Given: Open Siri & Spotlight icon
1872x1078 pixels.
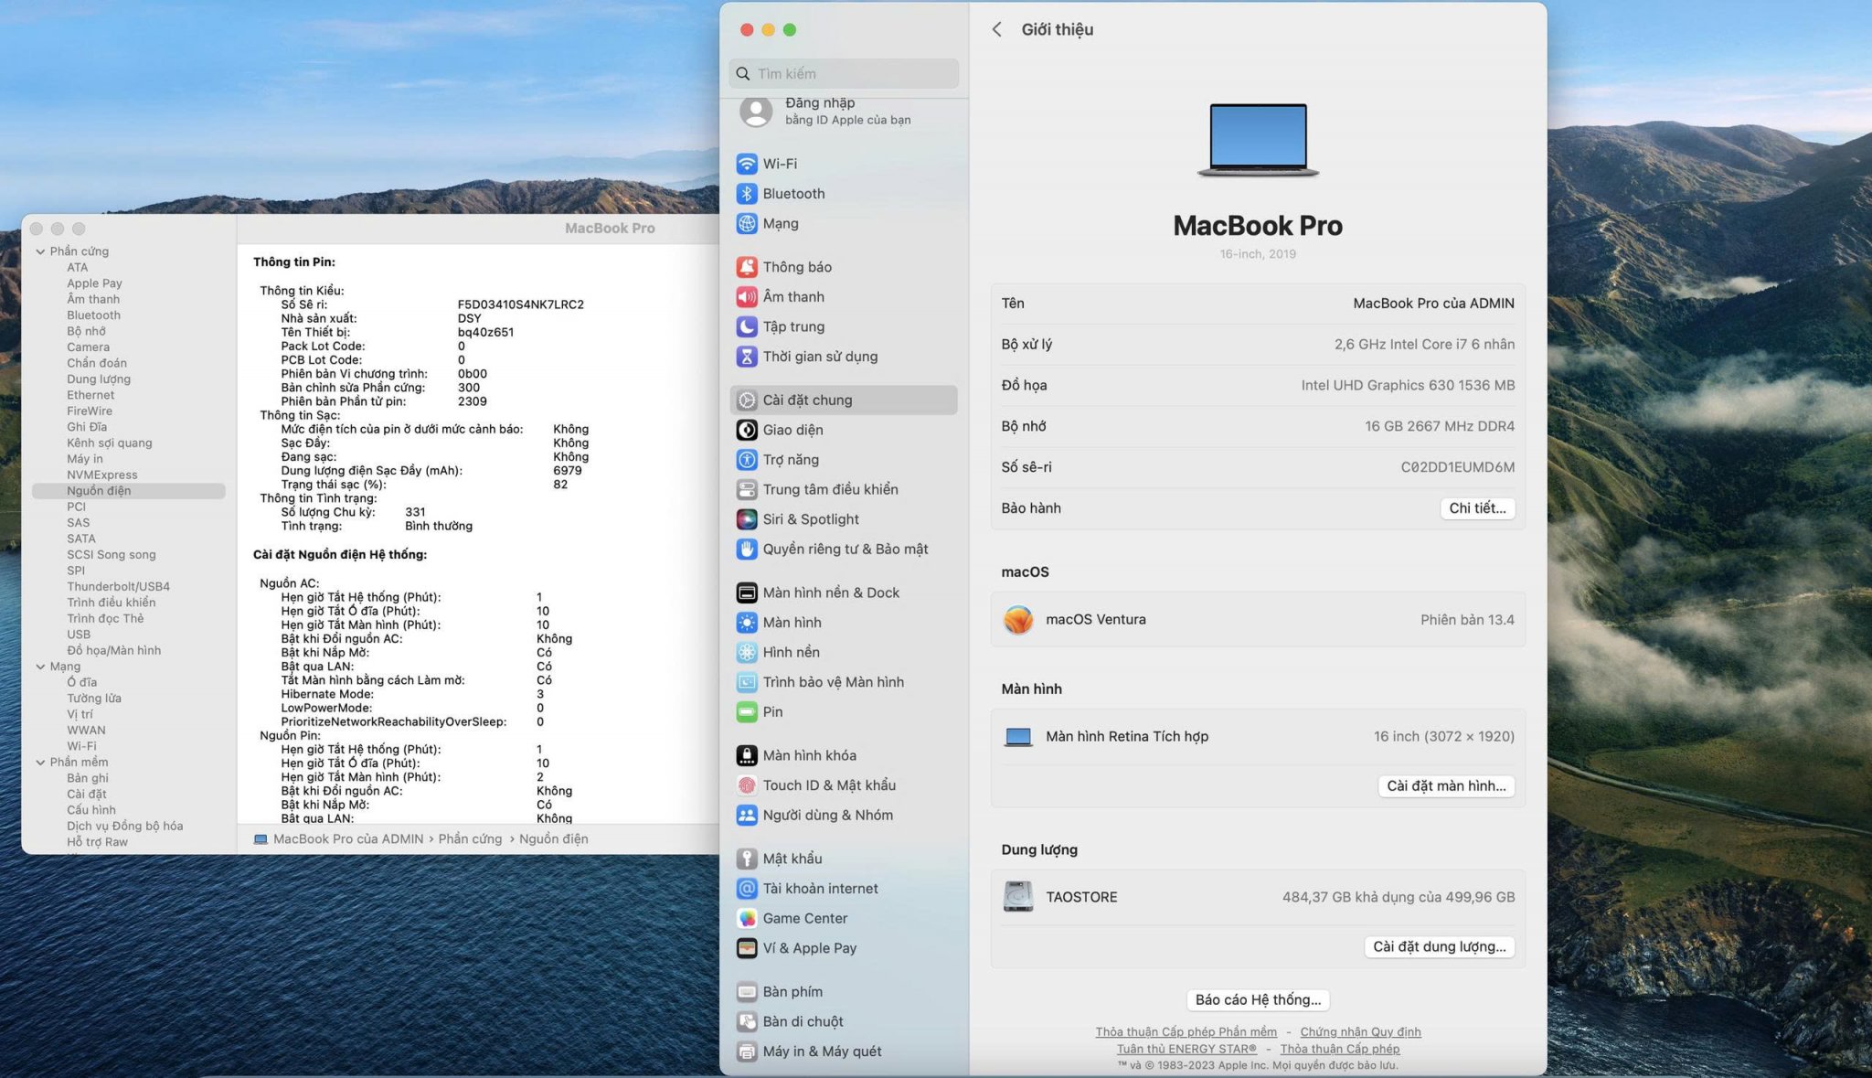Looking at the screenshot, I should [x=747, y=519].
